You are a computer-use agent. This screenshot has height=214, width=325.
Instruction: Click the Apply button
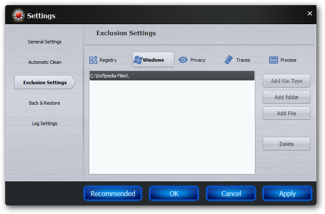[x=287, y=194]
